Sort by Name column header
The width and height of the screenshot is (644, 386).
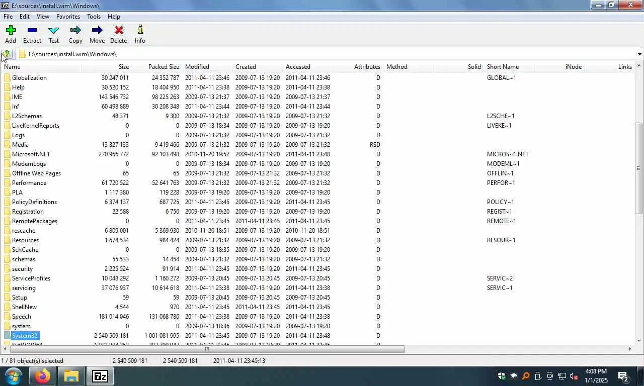(41, 67)
